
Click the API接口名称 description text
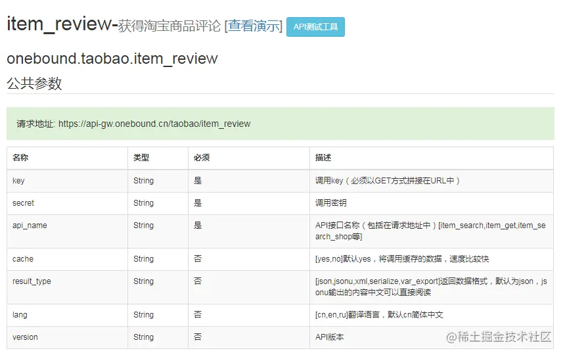[430, 231]
